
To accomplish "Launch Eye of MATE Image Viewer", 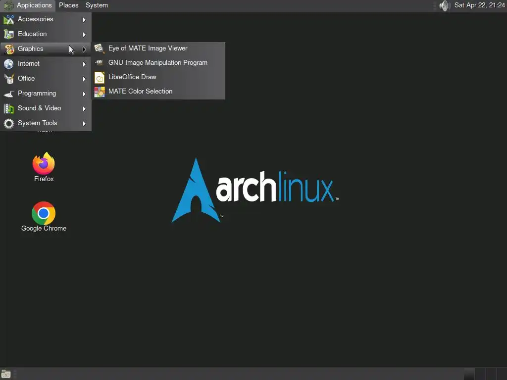I will coord(158,49).
